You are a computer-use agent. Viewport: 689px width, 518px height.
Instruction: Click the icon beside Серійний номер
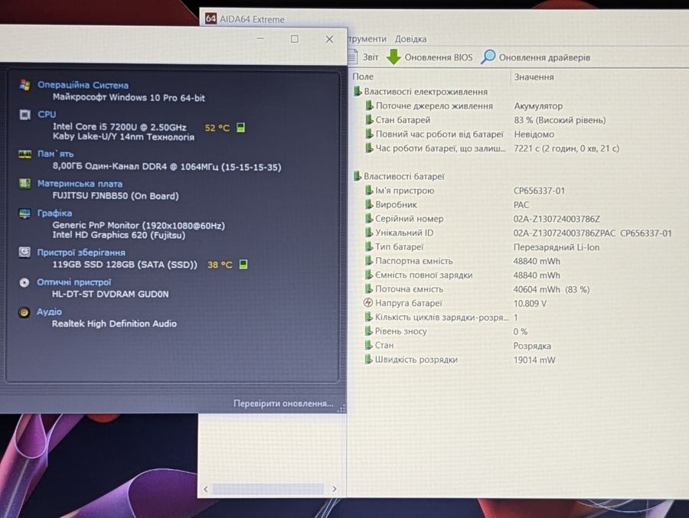(369, 218)
